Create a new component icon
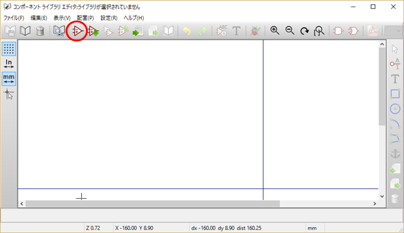 tap(77, 31)
